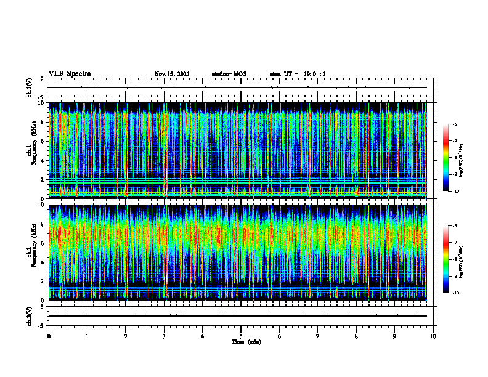Click the "4" tick on the Time axis

coord(203,336)
